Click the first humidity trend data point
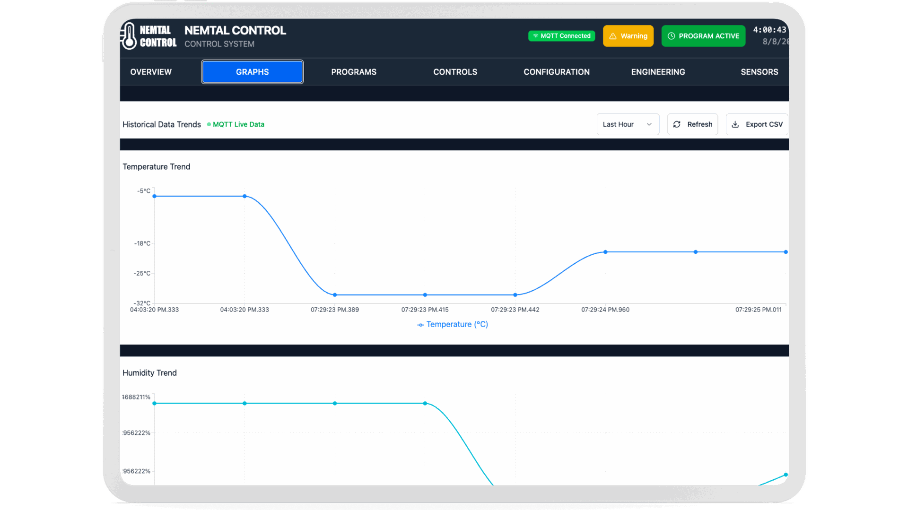 pos(155,403)
